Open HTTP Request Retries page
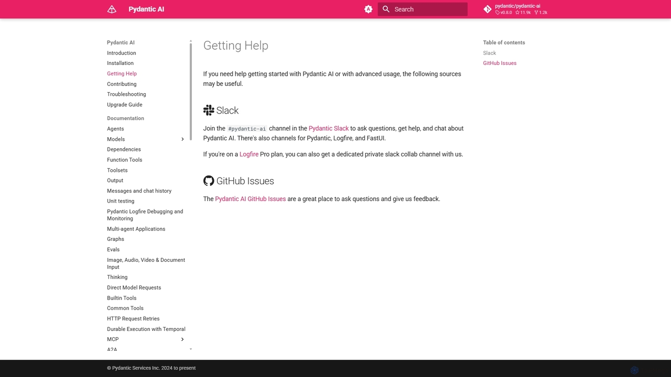Screen dimensions: 671x377 [133, 319]
